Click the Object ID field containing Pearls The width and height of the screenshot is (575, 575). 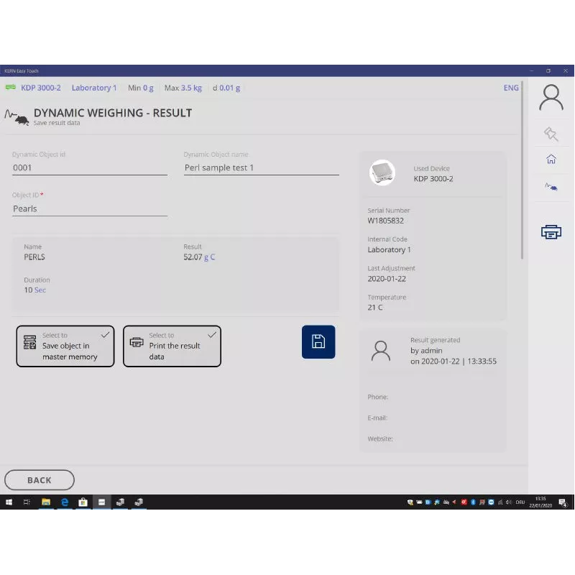(90, 208)
